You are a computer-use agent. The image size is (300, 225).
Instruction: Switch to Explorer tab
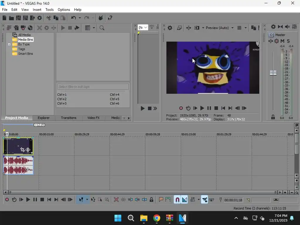pos(44,118)
